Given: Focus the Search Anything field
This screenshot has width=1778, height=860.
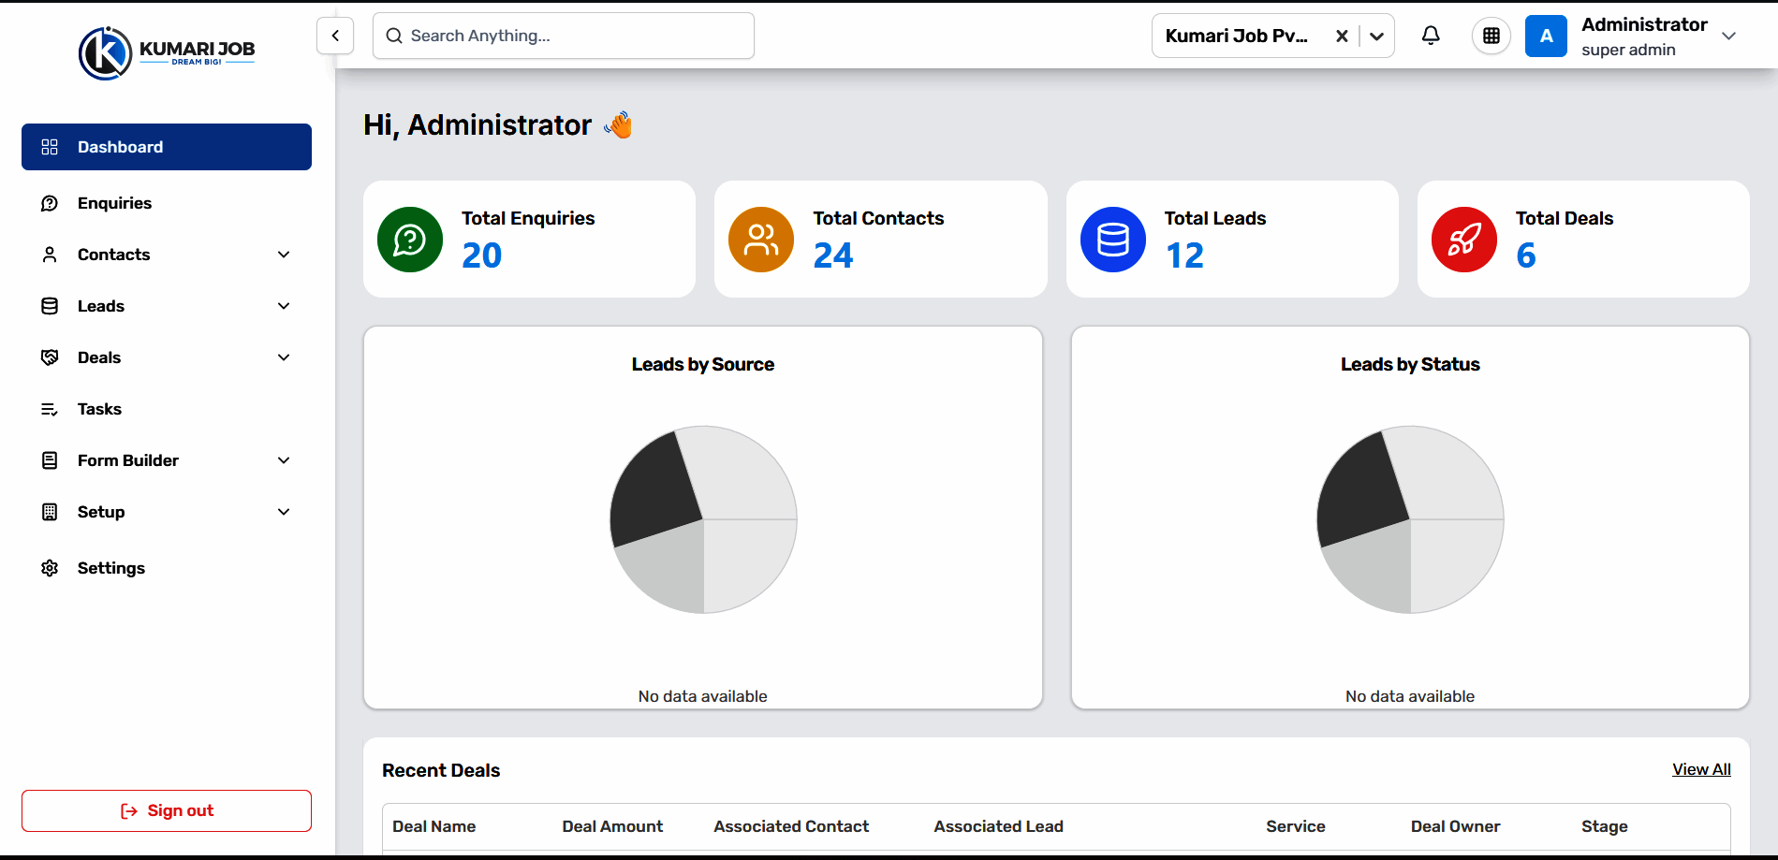Looking at the screenshot, I should [x=564, y=36].
